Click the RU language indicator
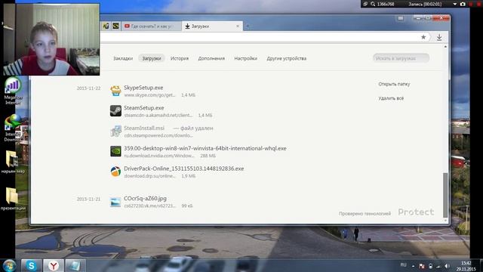The width and height of the screenshot is (483, 272). click(x=403, y=265)
